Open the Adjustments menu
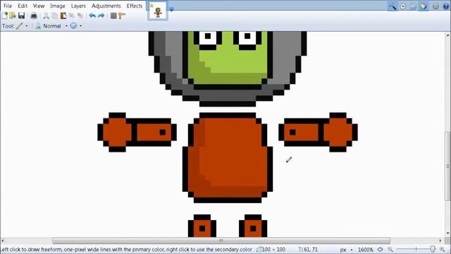Screen dimensions: 451x254 pos(106,6)
